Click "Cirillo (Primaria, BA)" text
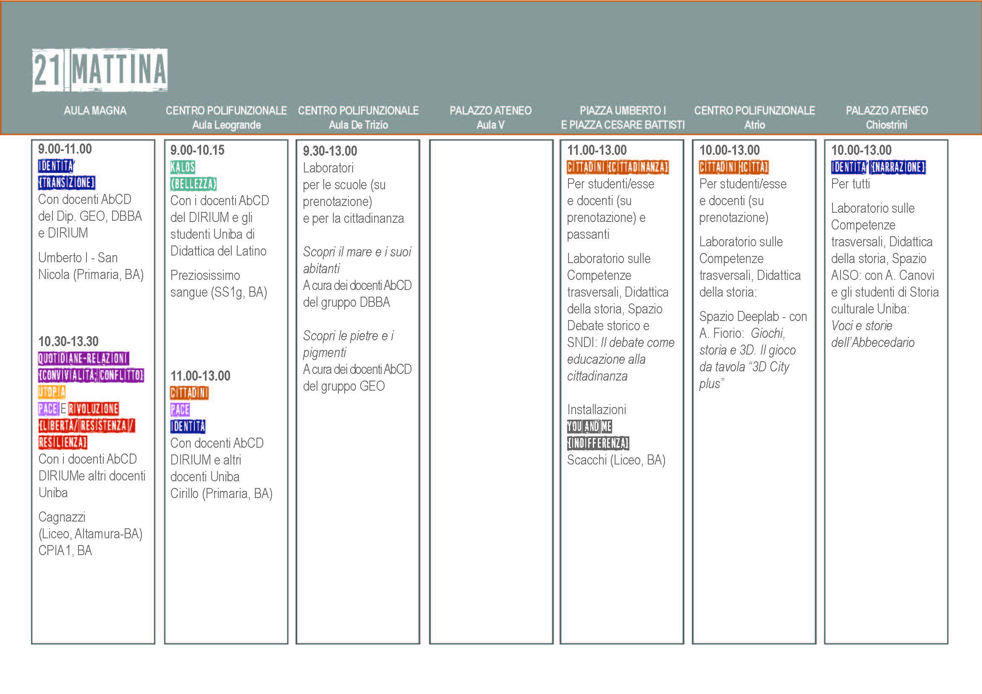 point(221,494)
